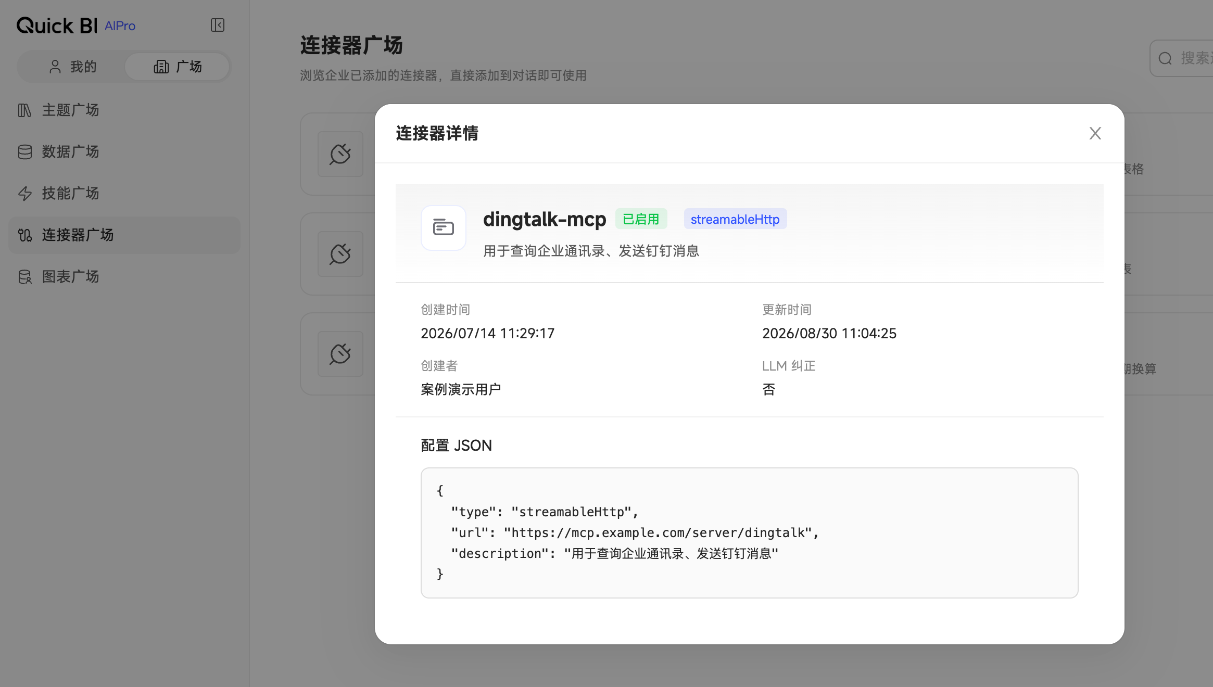
Task: Click the url line in config JSON
Action: (x=635, y=532)
